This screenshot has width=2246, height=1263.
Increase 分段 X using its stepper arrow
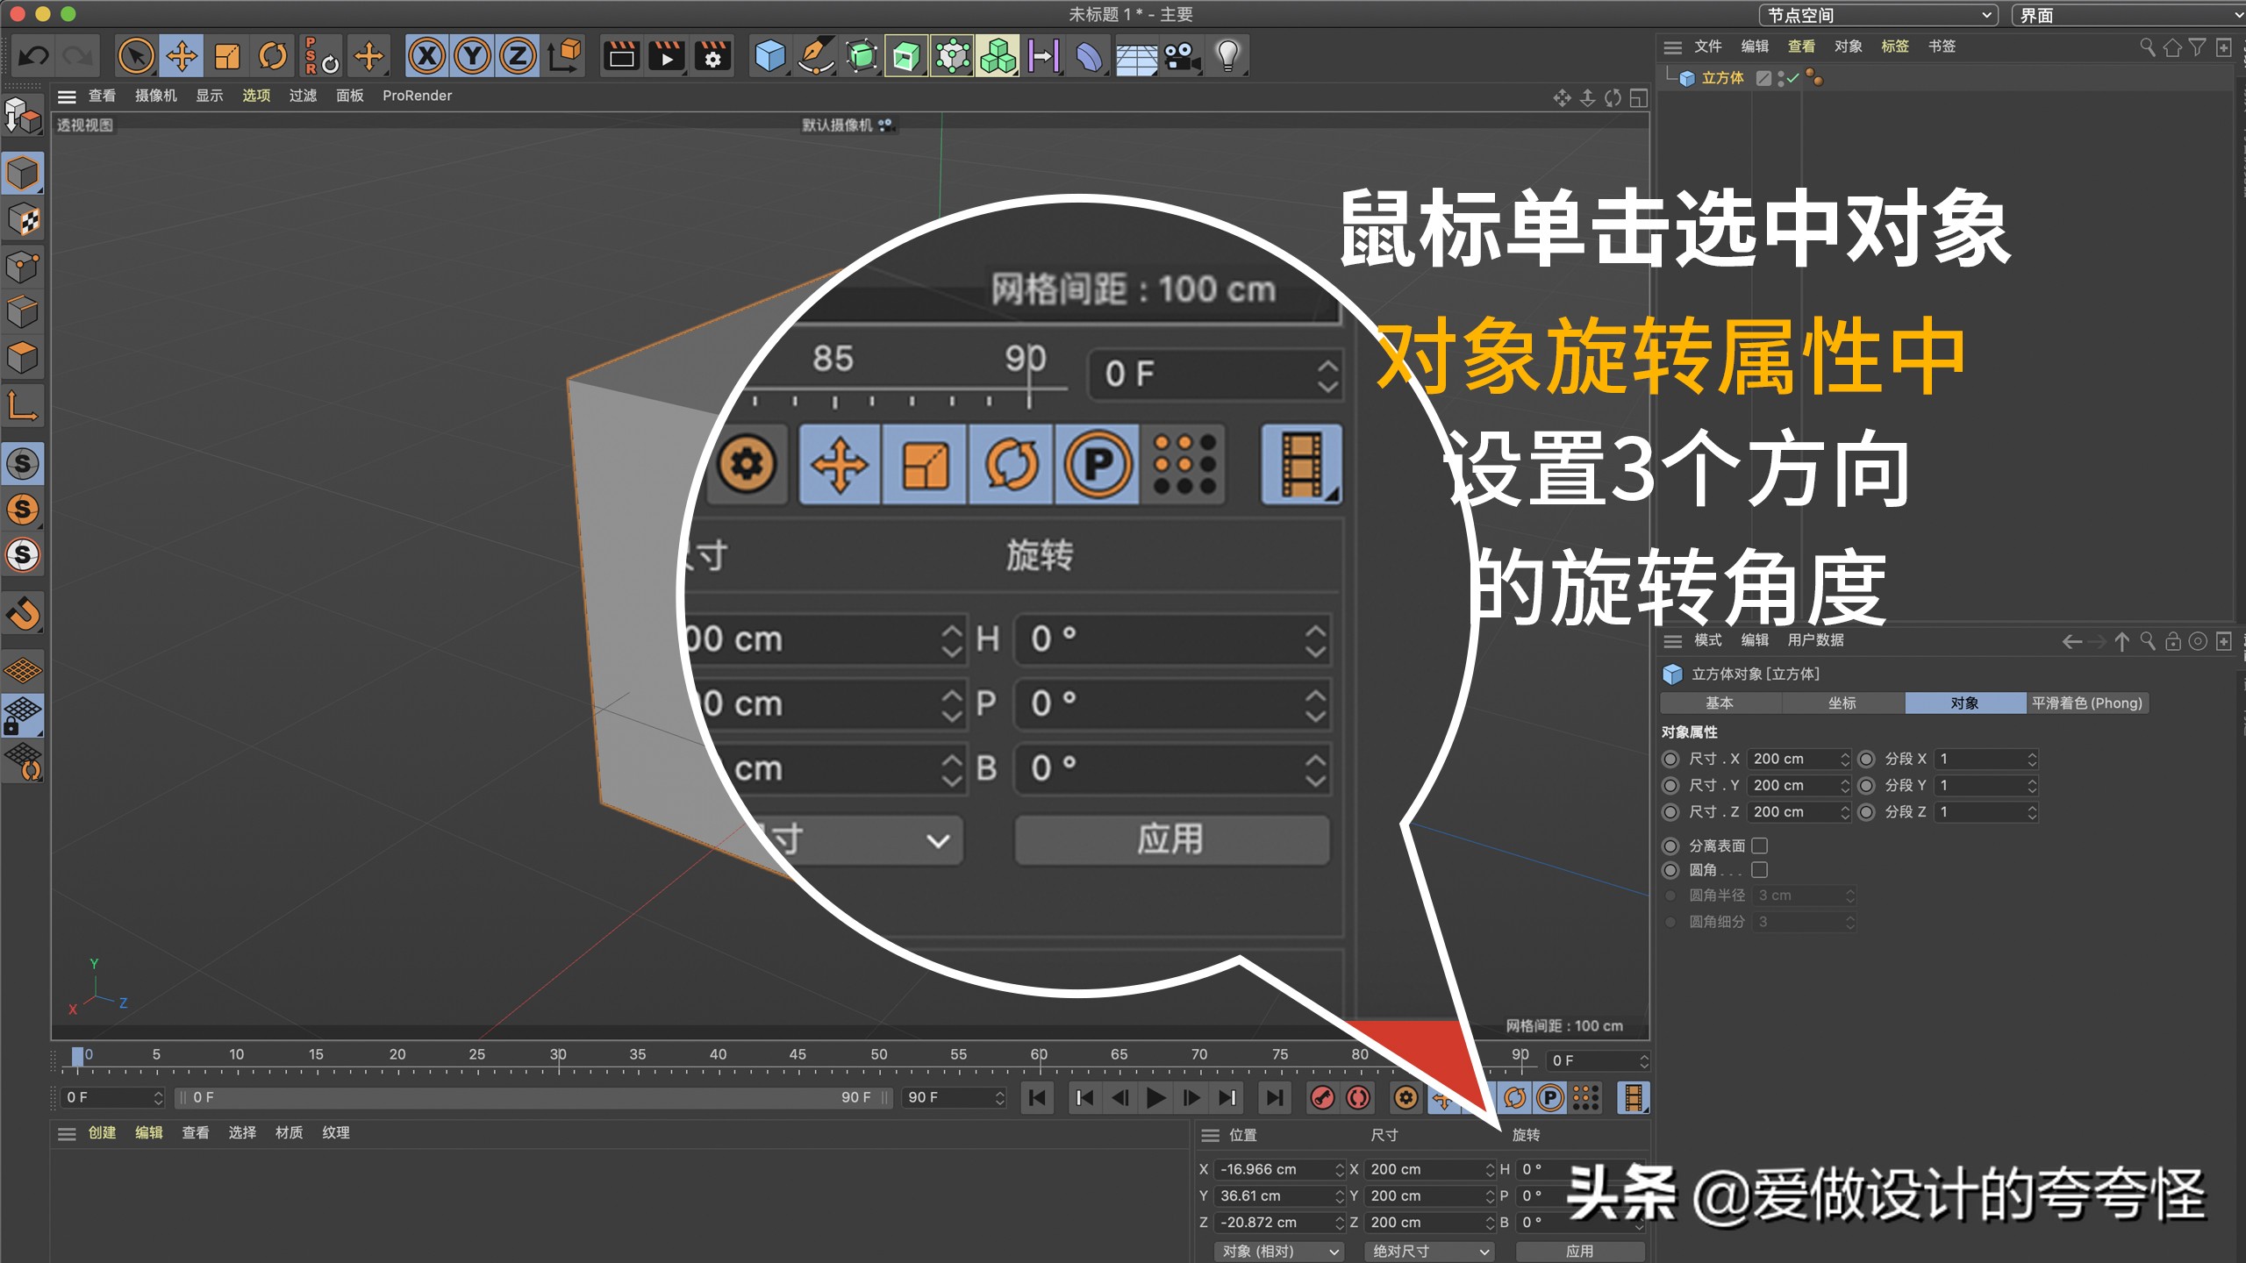[2034, 754]
